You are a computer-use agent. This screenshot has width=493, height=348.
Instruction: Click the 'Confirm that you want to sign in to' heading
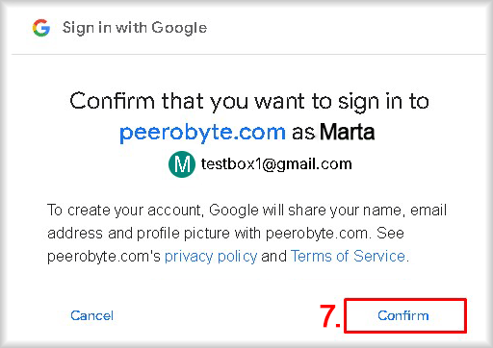coord(249,101)
